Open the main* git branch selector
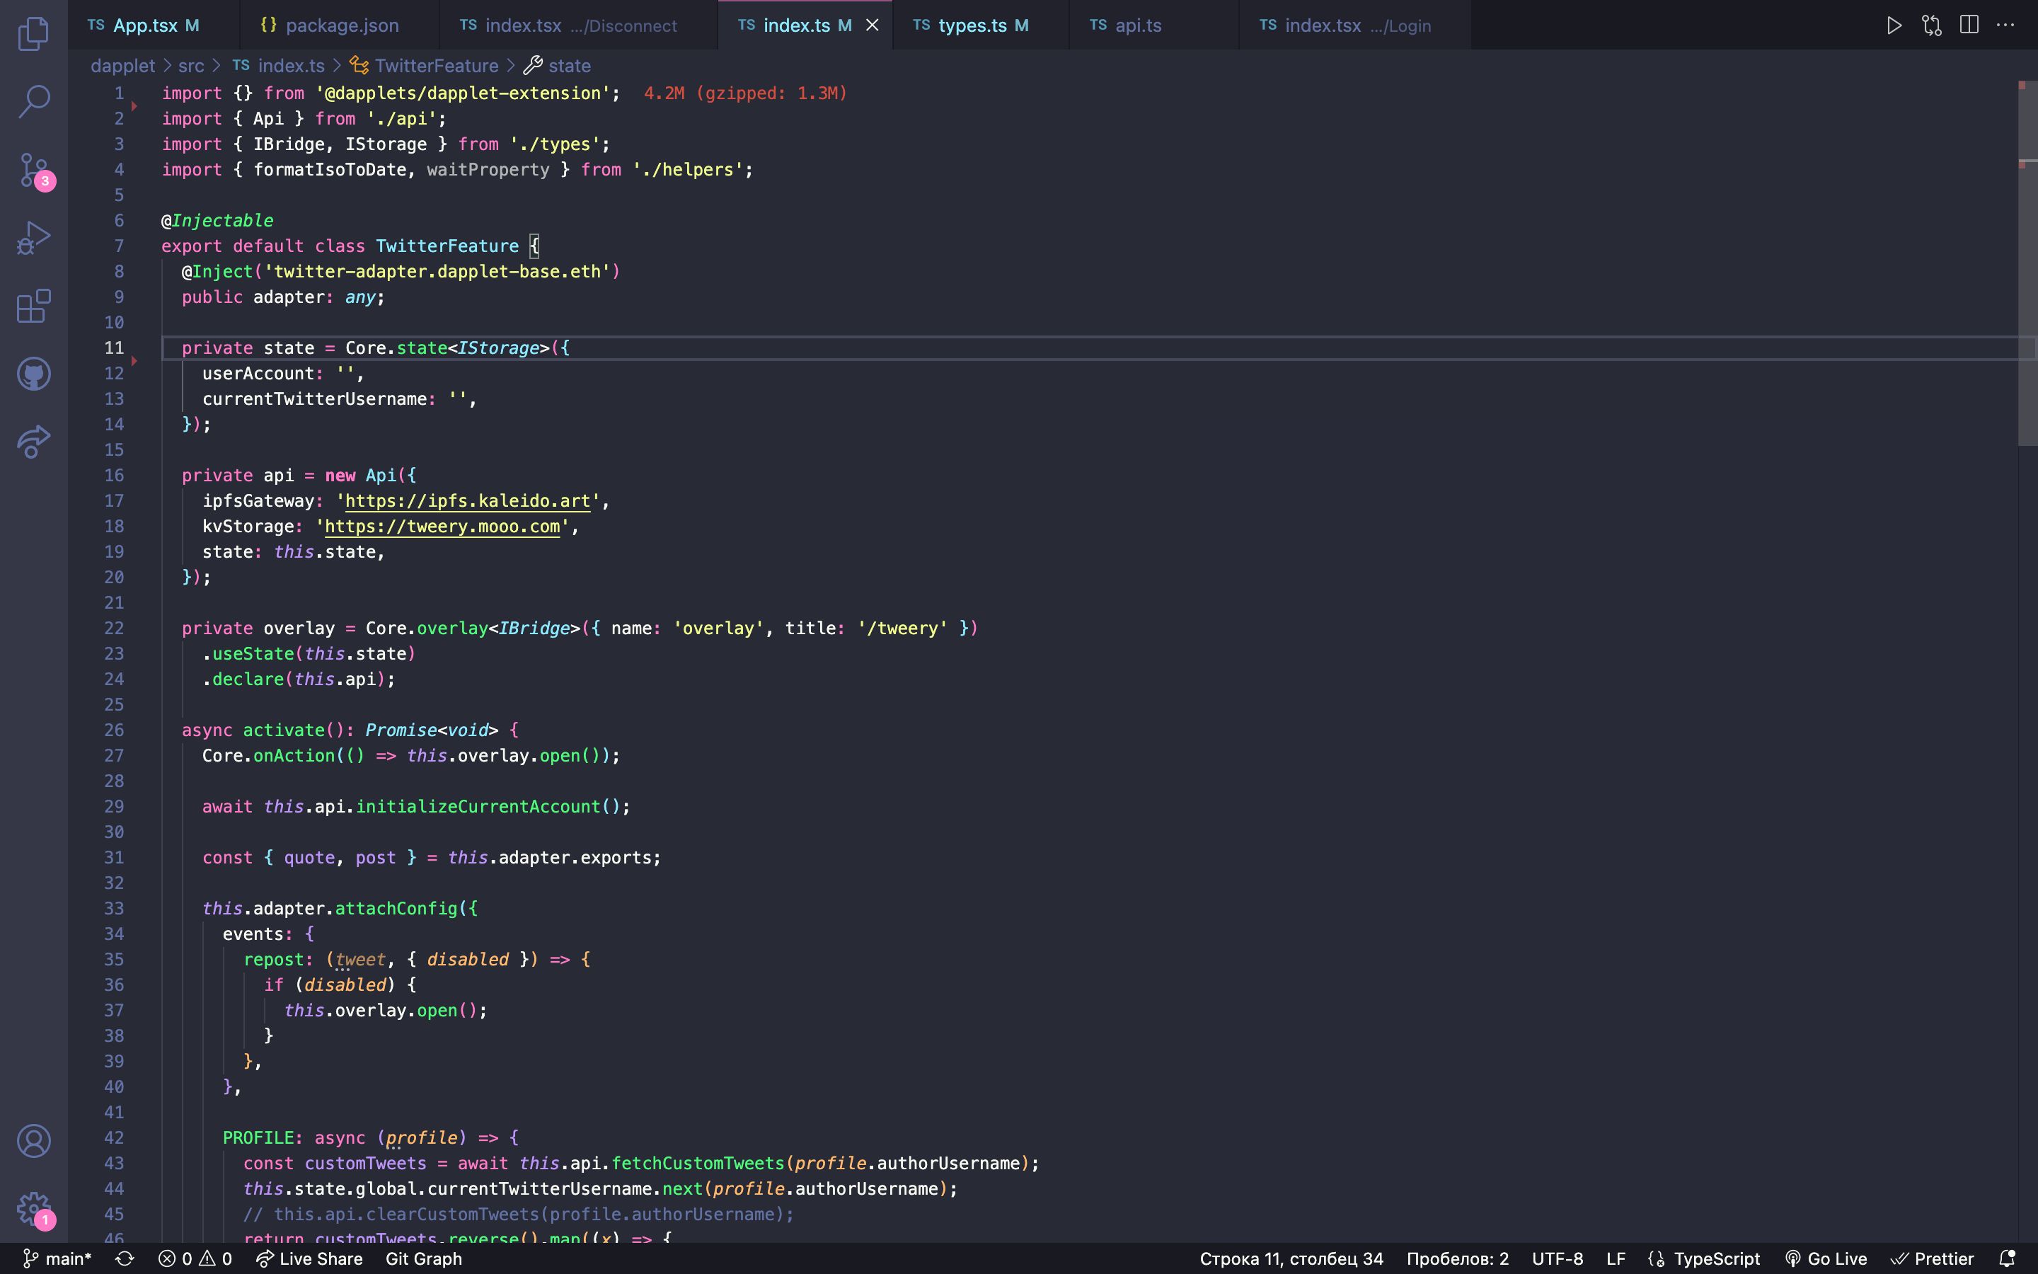The width and height of the screenshot is (2038, 1274). 57,1259
